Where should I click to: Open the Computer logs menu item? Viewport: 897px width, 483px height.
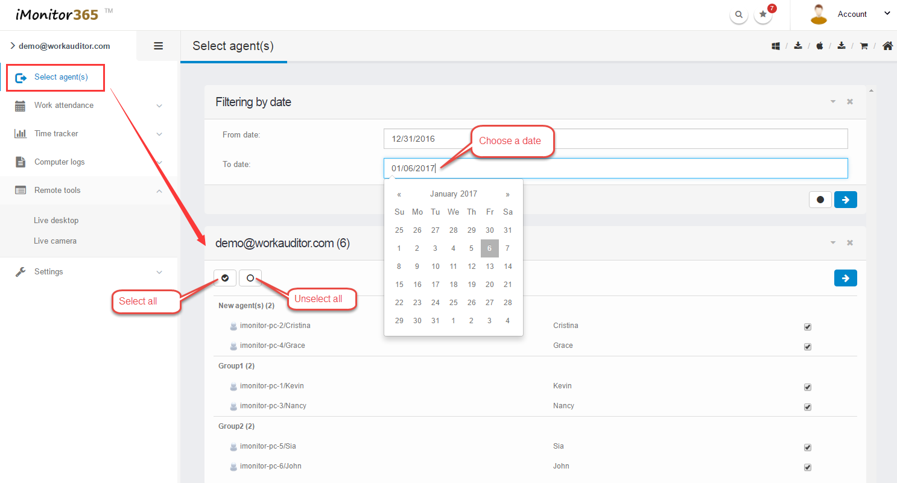coord(60,162)
